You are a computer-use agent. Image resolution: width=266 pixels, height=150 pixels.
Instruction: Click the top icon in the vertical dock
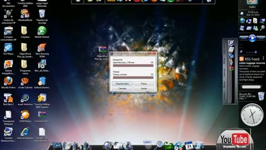pyautogui.click(x=231, y=43)
